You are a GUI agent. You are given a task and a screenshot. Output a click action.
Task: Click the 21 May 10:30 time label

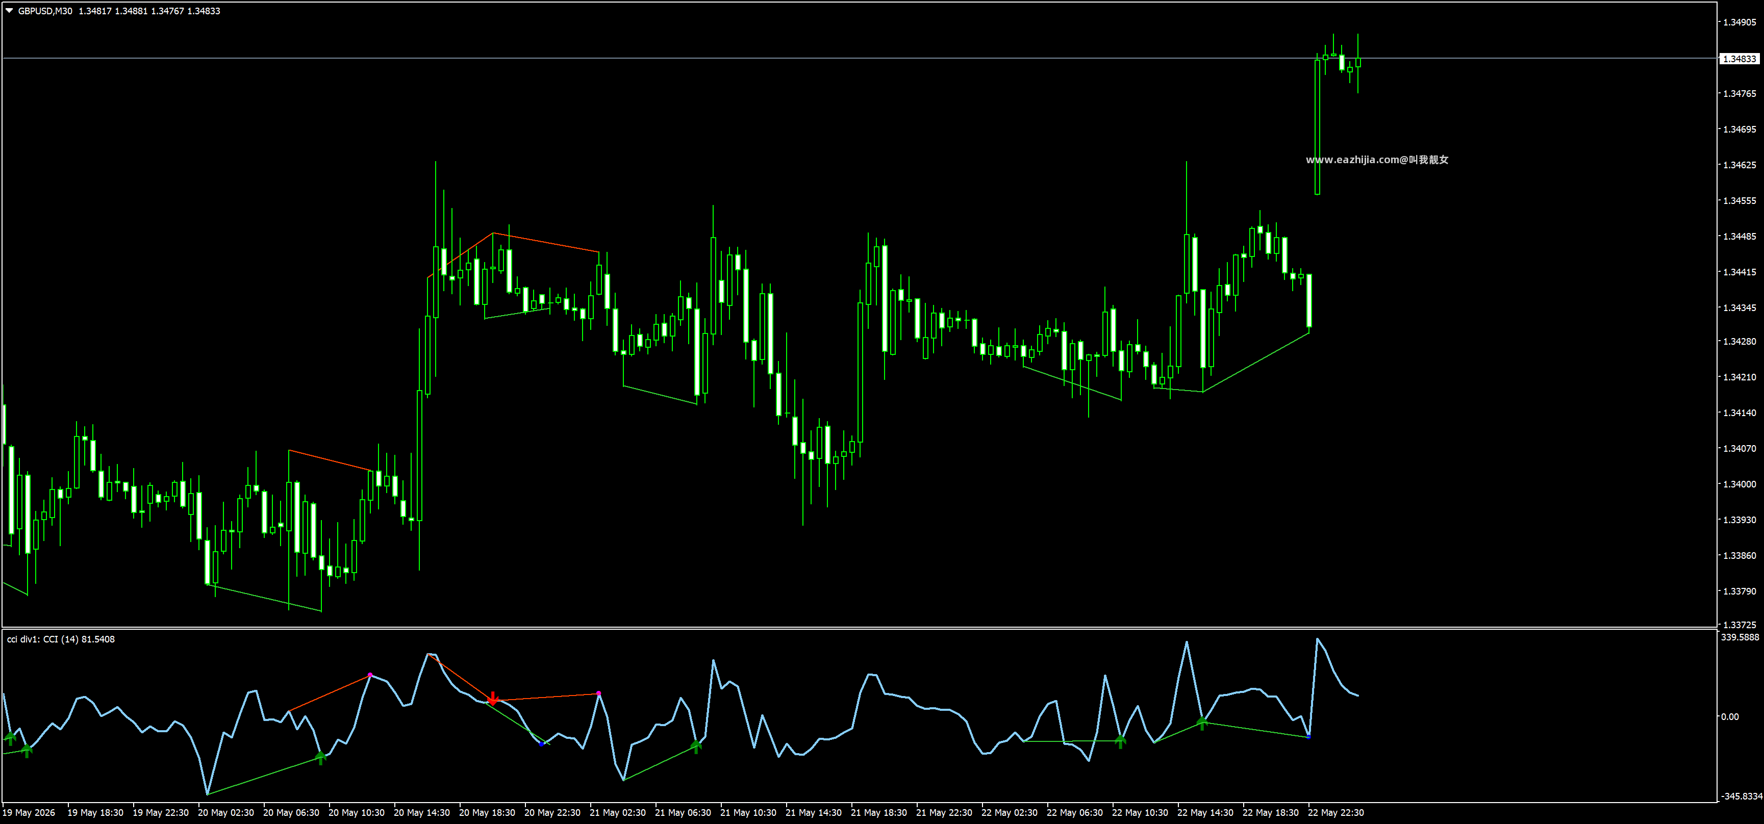click(x=748, y=812)
